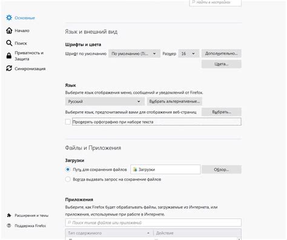Click the Поиск типов файлов или приложений field

tap(153, 222)
